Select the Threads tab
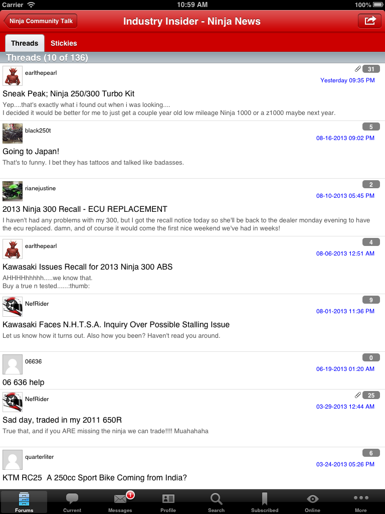Image resolution: width=385 pixels, height=514 pixels. pyautogui.click(x=25, y=43)
